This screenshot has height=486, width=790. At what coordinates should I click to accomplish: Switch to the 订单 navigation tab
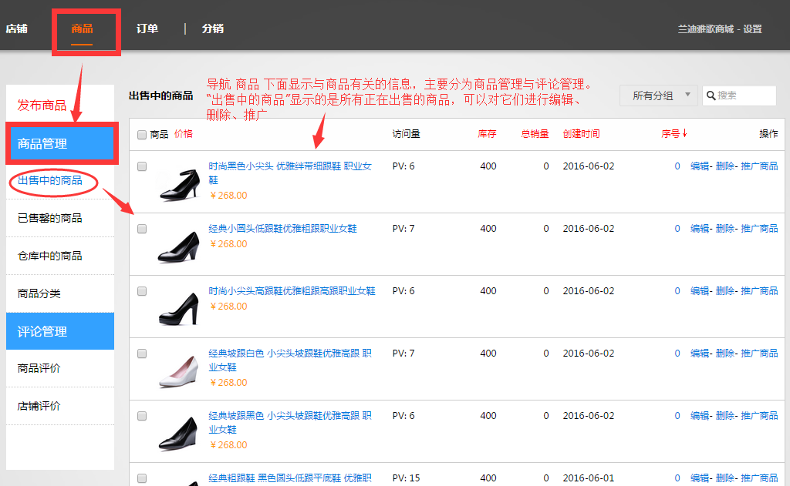point(147,28)
